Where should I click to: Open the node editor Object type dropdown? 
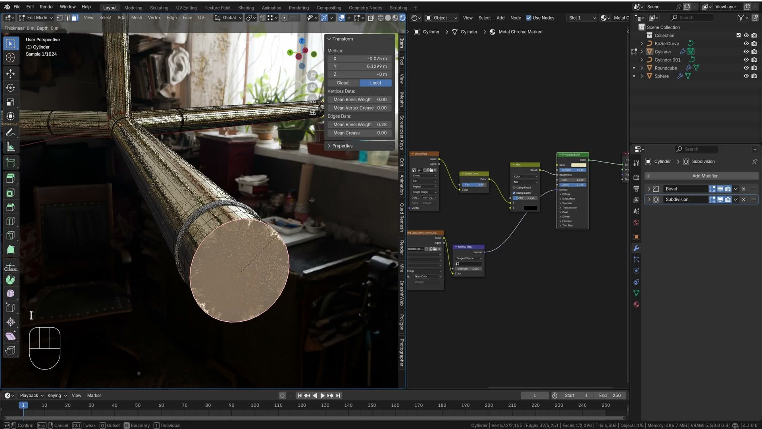tap(441, 18)
